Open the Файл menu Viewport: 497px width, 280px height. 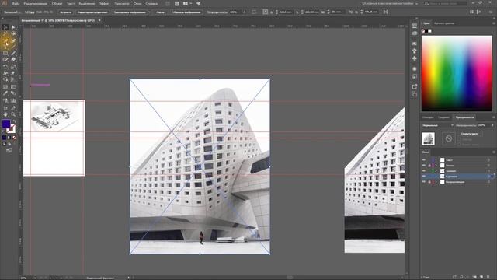click(16, 3)
